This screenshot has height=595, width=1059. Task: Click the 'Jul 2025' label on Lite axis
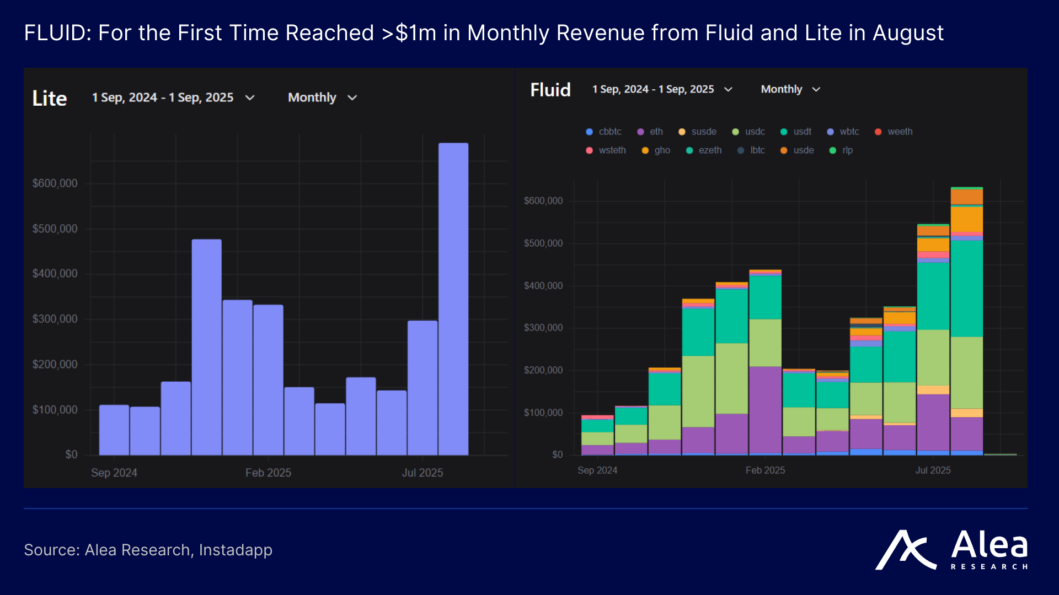422,473
